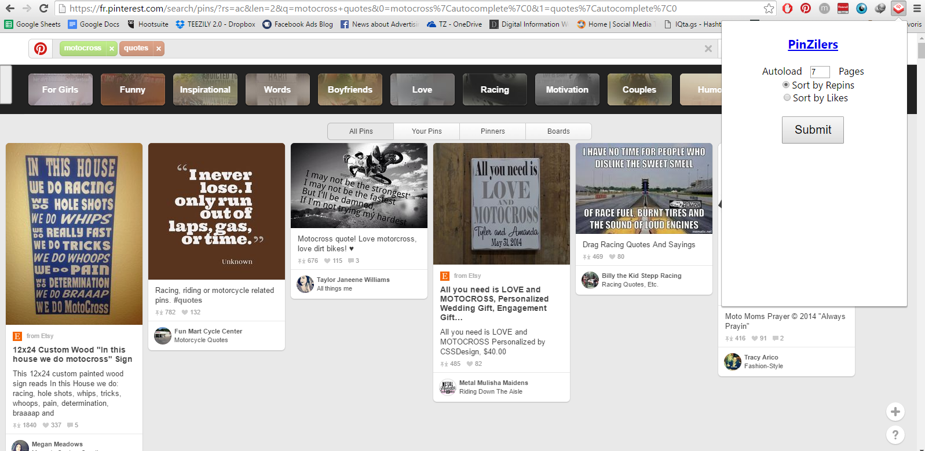Viewport: 925px width, 451px height.
Task: Filter by Couples category
Action: (639, 90)
